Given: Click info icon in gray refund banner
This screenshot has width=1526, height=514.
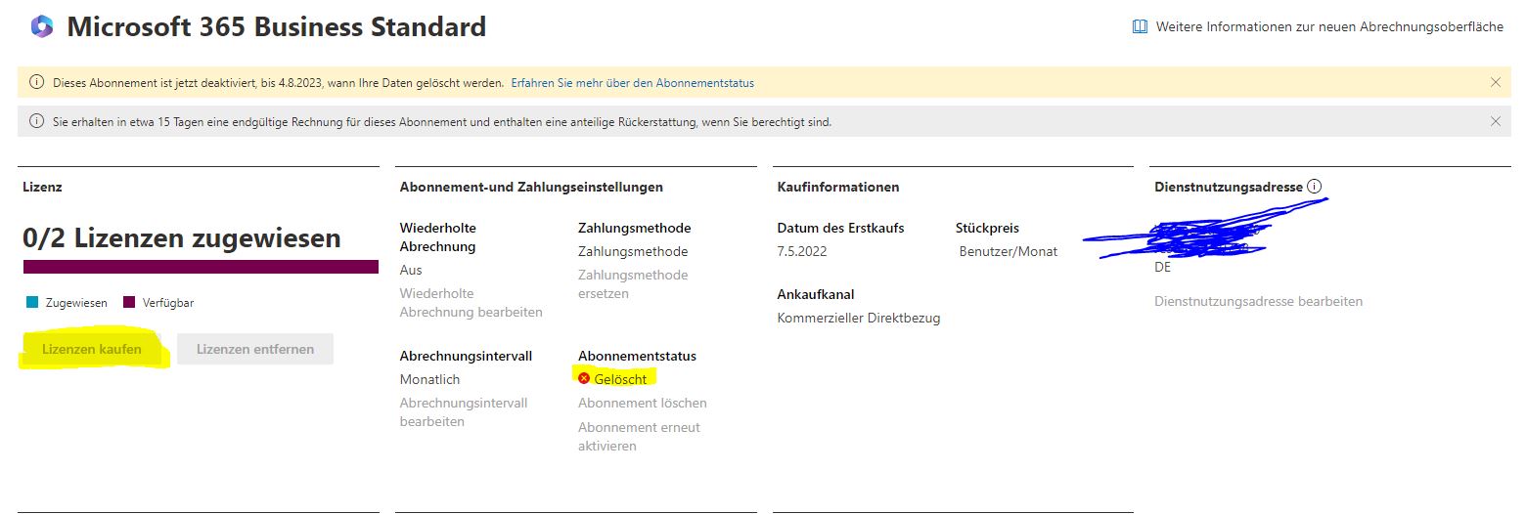Looking at the screenshot, I should 37,122.
